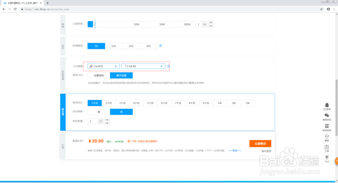Select 1年 purchase duration
The width and height of the screenshot is (338, 183).
(220, 103)
